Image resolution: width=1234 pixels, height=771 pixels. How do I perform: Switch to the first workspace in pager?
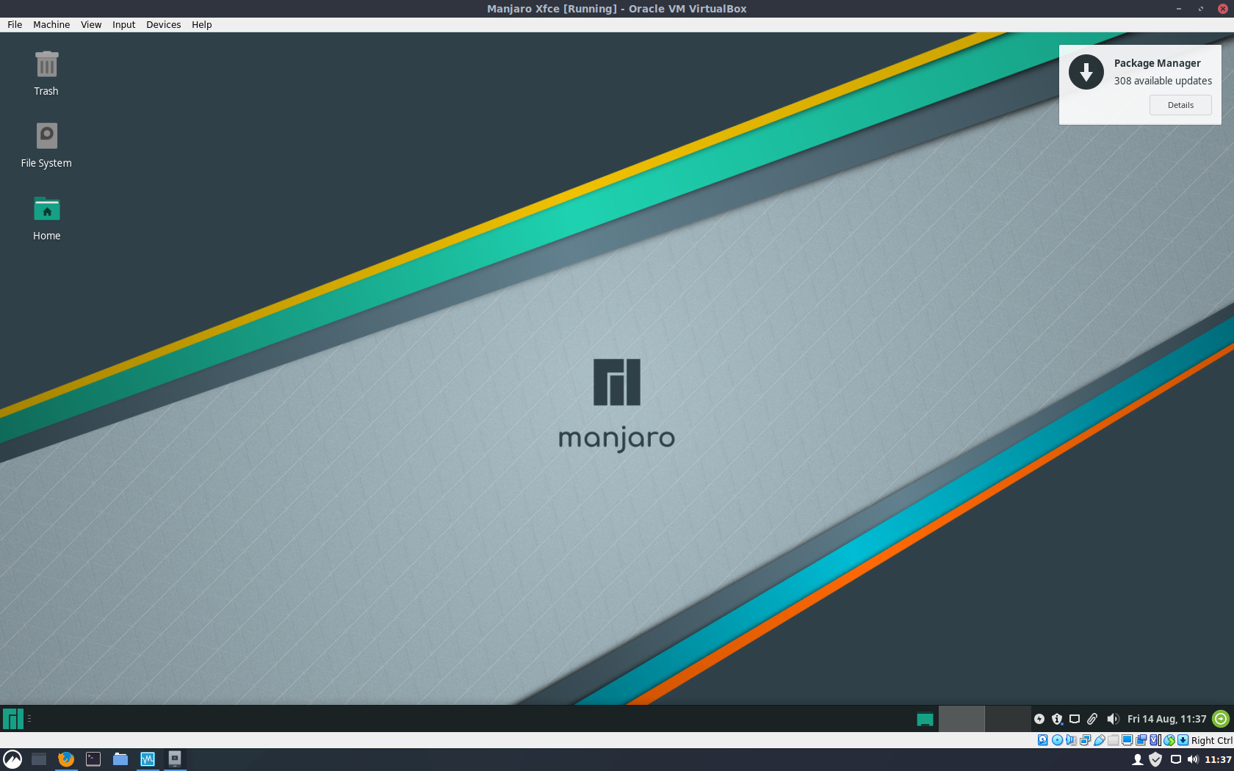[x=961, y=719]
